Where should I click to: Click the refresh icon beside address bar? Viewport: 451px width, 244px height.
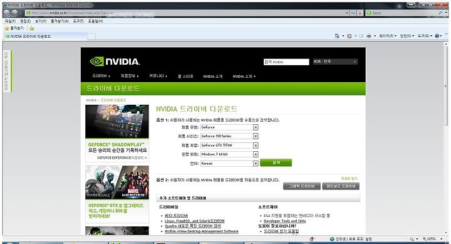tap(353, 13)
